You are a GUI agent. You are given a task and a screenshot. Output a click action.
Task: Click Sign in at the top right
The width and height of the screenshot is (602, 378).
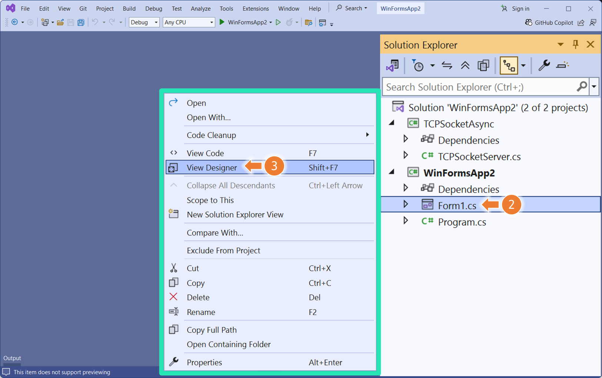(515, 9)
